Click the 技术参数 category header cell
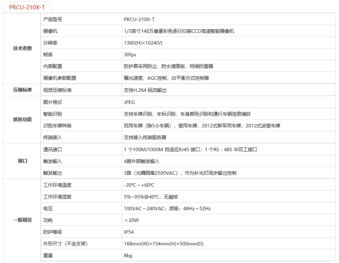Viewport: 339px width, 263px height. coord(22,48)
